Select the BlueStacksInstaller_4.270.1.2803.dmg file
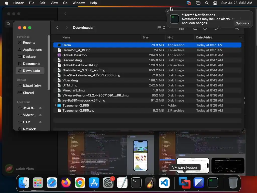 click(x=147, y=75)
